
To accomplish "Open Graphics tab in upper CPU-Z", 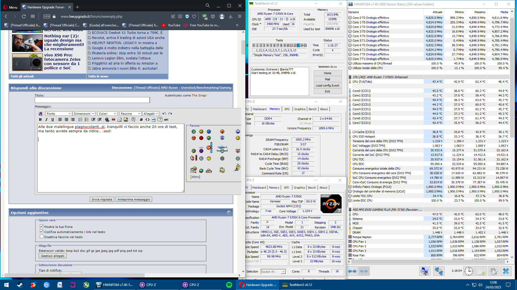I will [x=300, y=109].
